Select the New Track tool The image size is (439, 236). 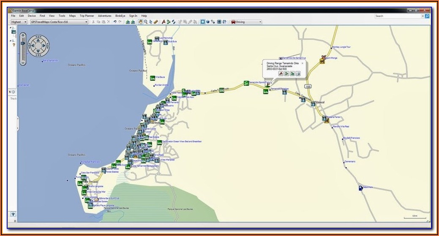tap(174, 22)
